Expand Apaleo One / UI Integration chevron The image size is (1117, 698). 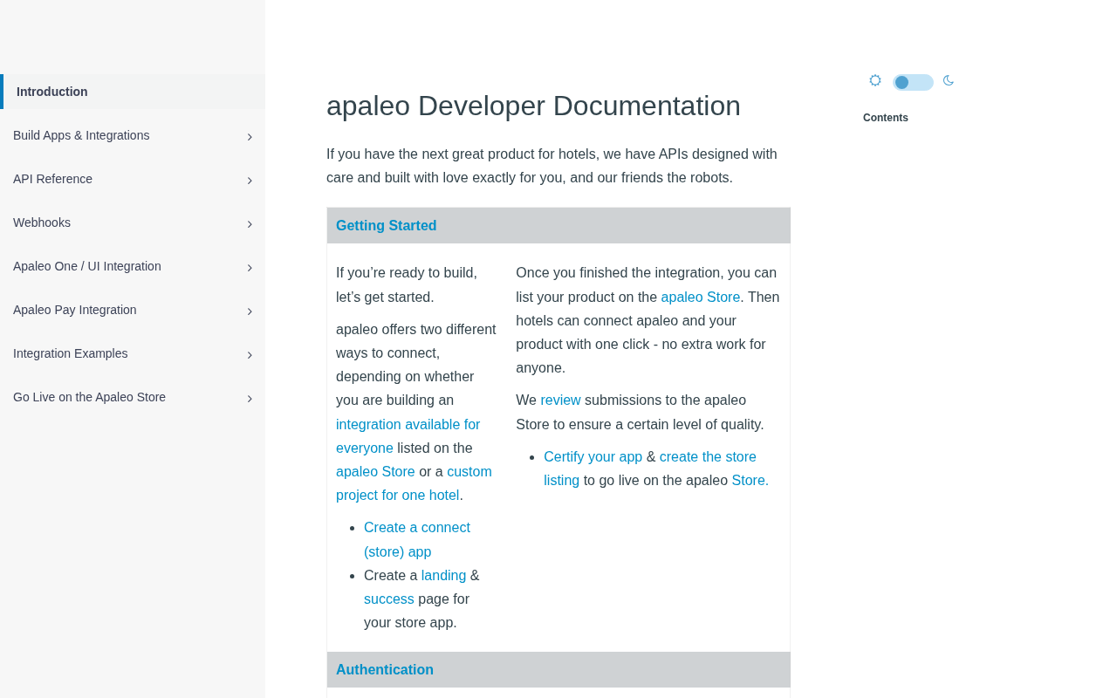point(250,267)
